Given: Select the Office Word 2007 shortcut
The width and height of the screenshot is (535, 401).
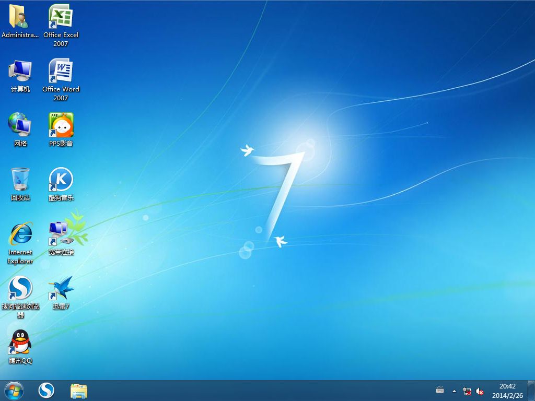Looking at the screenshot, I should tap(61, 79).
